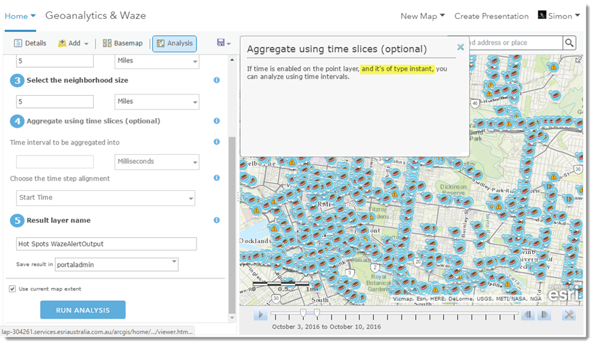Click the info icon for Select the neighborhood size

click(217, 80)
